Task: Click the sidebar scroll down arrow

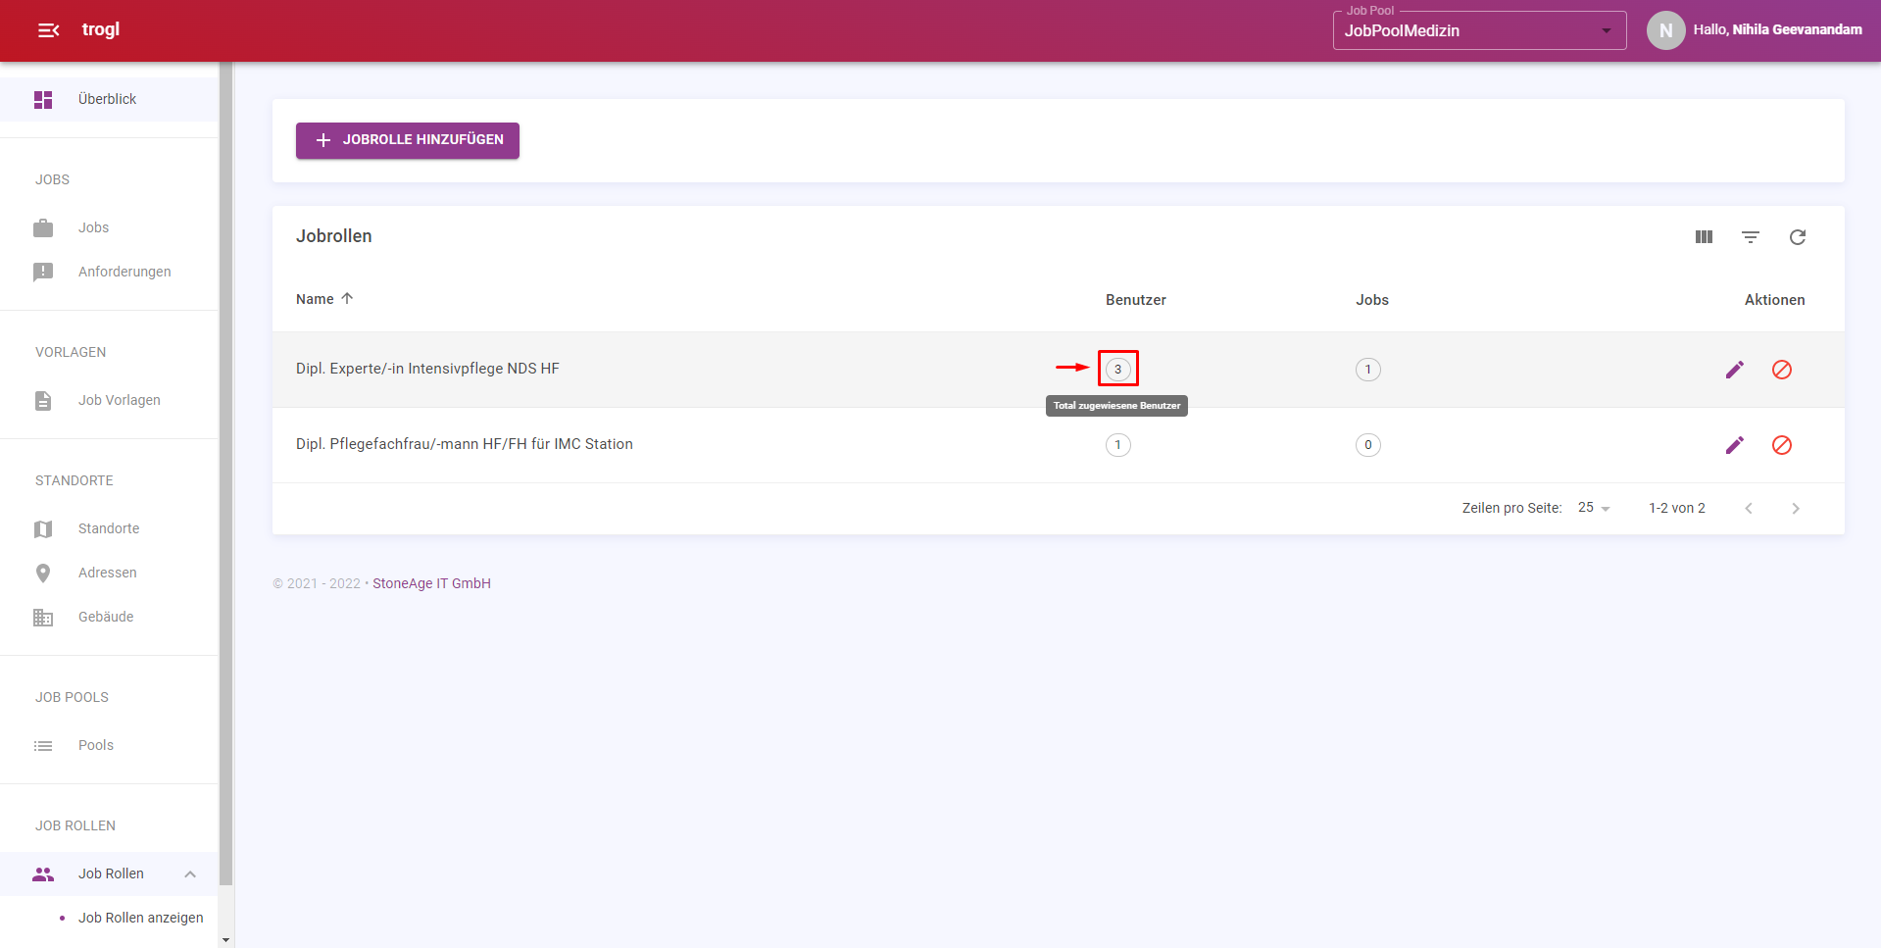Action: (226, 940)
